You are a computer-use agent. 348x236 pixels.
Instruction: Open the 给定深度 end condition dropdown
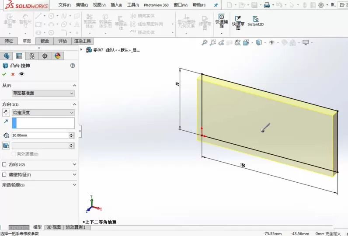(x=43, y=113)
